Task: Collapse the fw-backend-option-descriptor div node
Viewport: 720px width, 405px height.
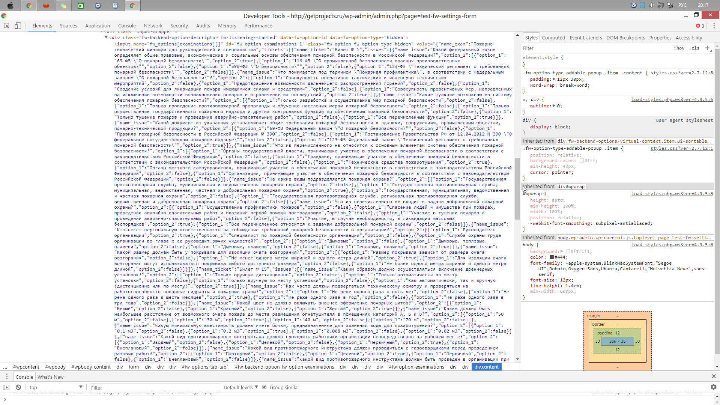Action: tap(106, 37)
